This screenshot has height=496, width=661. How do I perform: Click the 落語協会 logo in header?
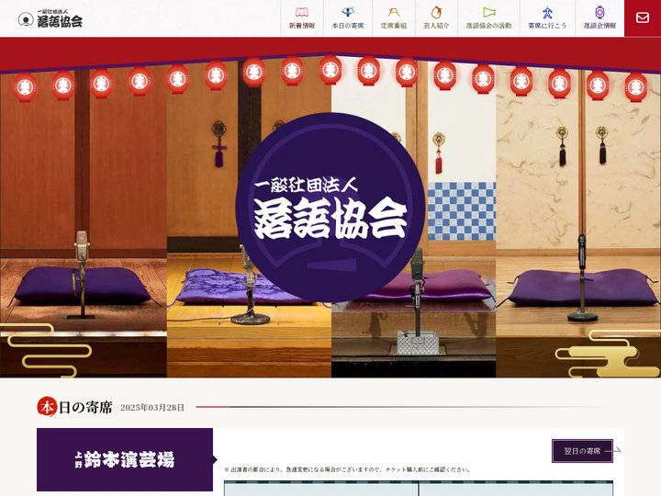[50, 19]
